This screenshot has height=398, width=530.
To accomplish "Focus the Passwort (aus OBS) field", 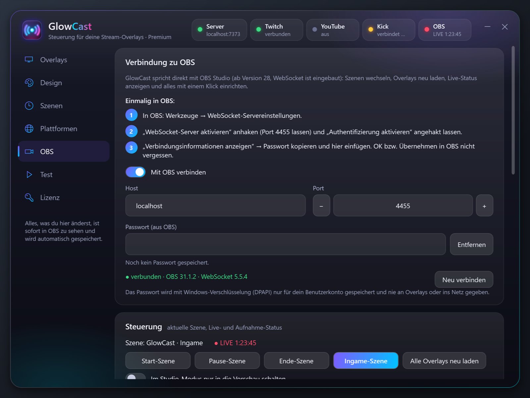I will coord(286,244).
